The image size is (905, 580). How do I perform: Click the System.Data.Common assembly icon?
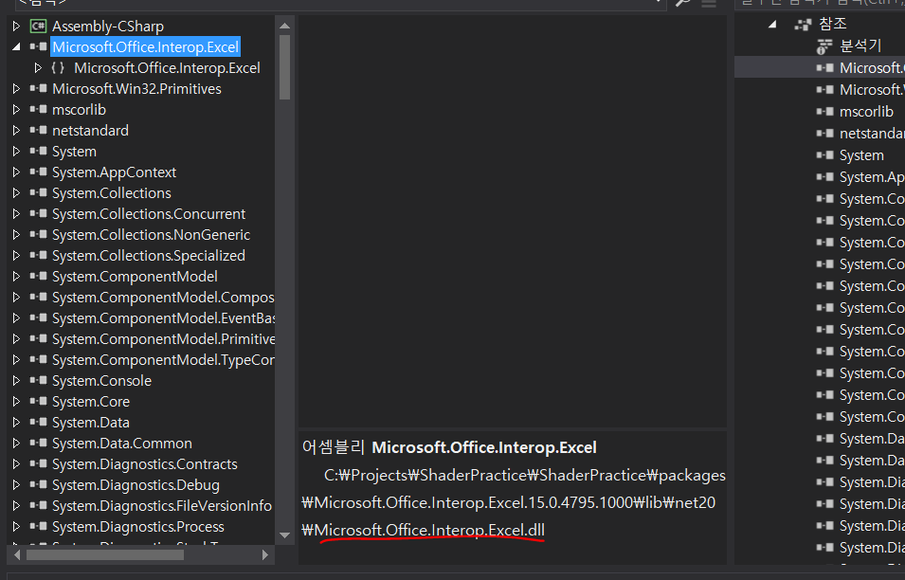click(39, 443)
